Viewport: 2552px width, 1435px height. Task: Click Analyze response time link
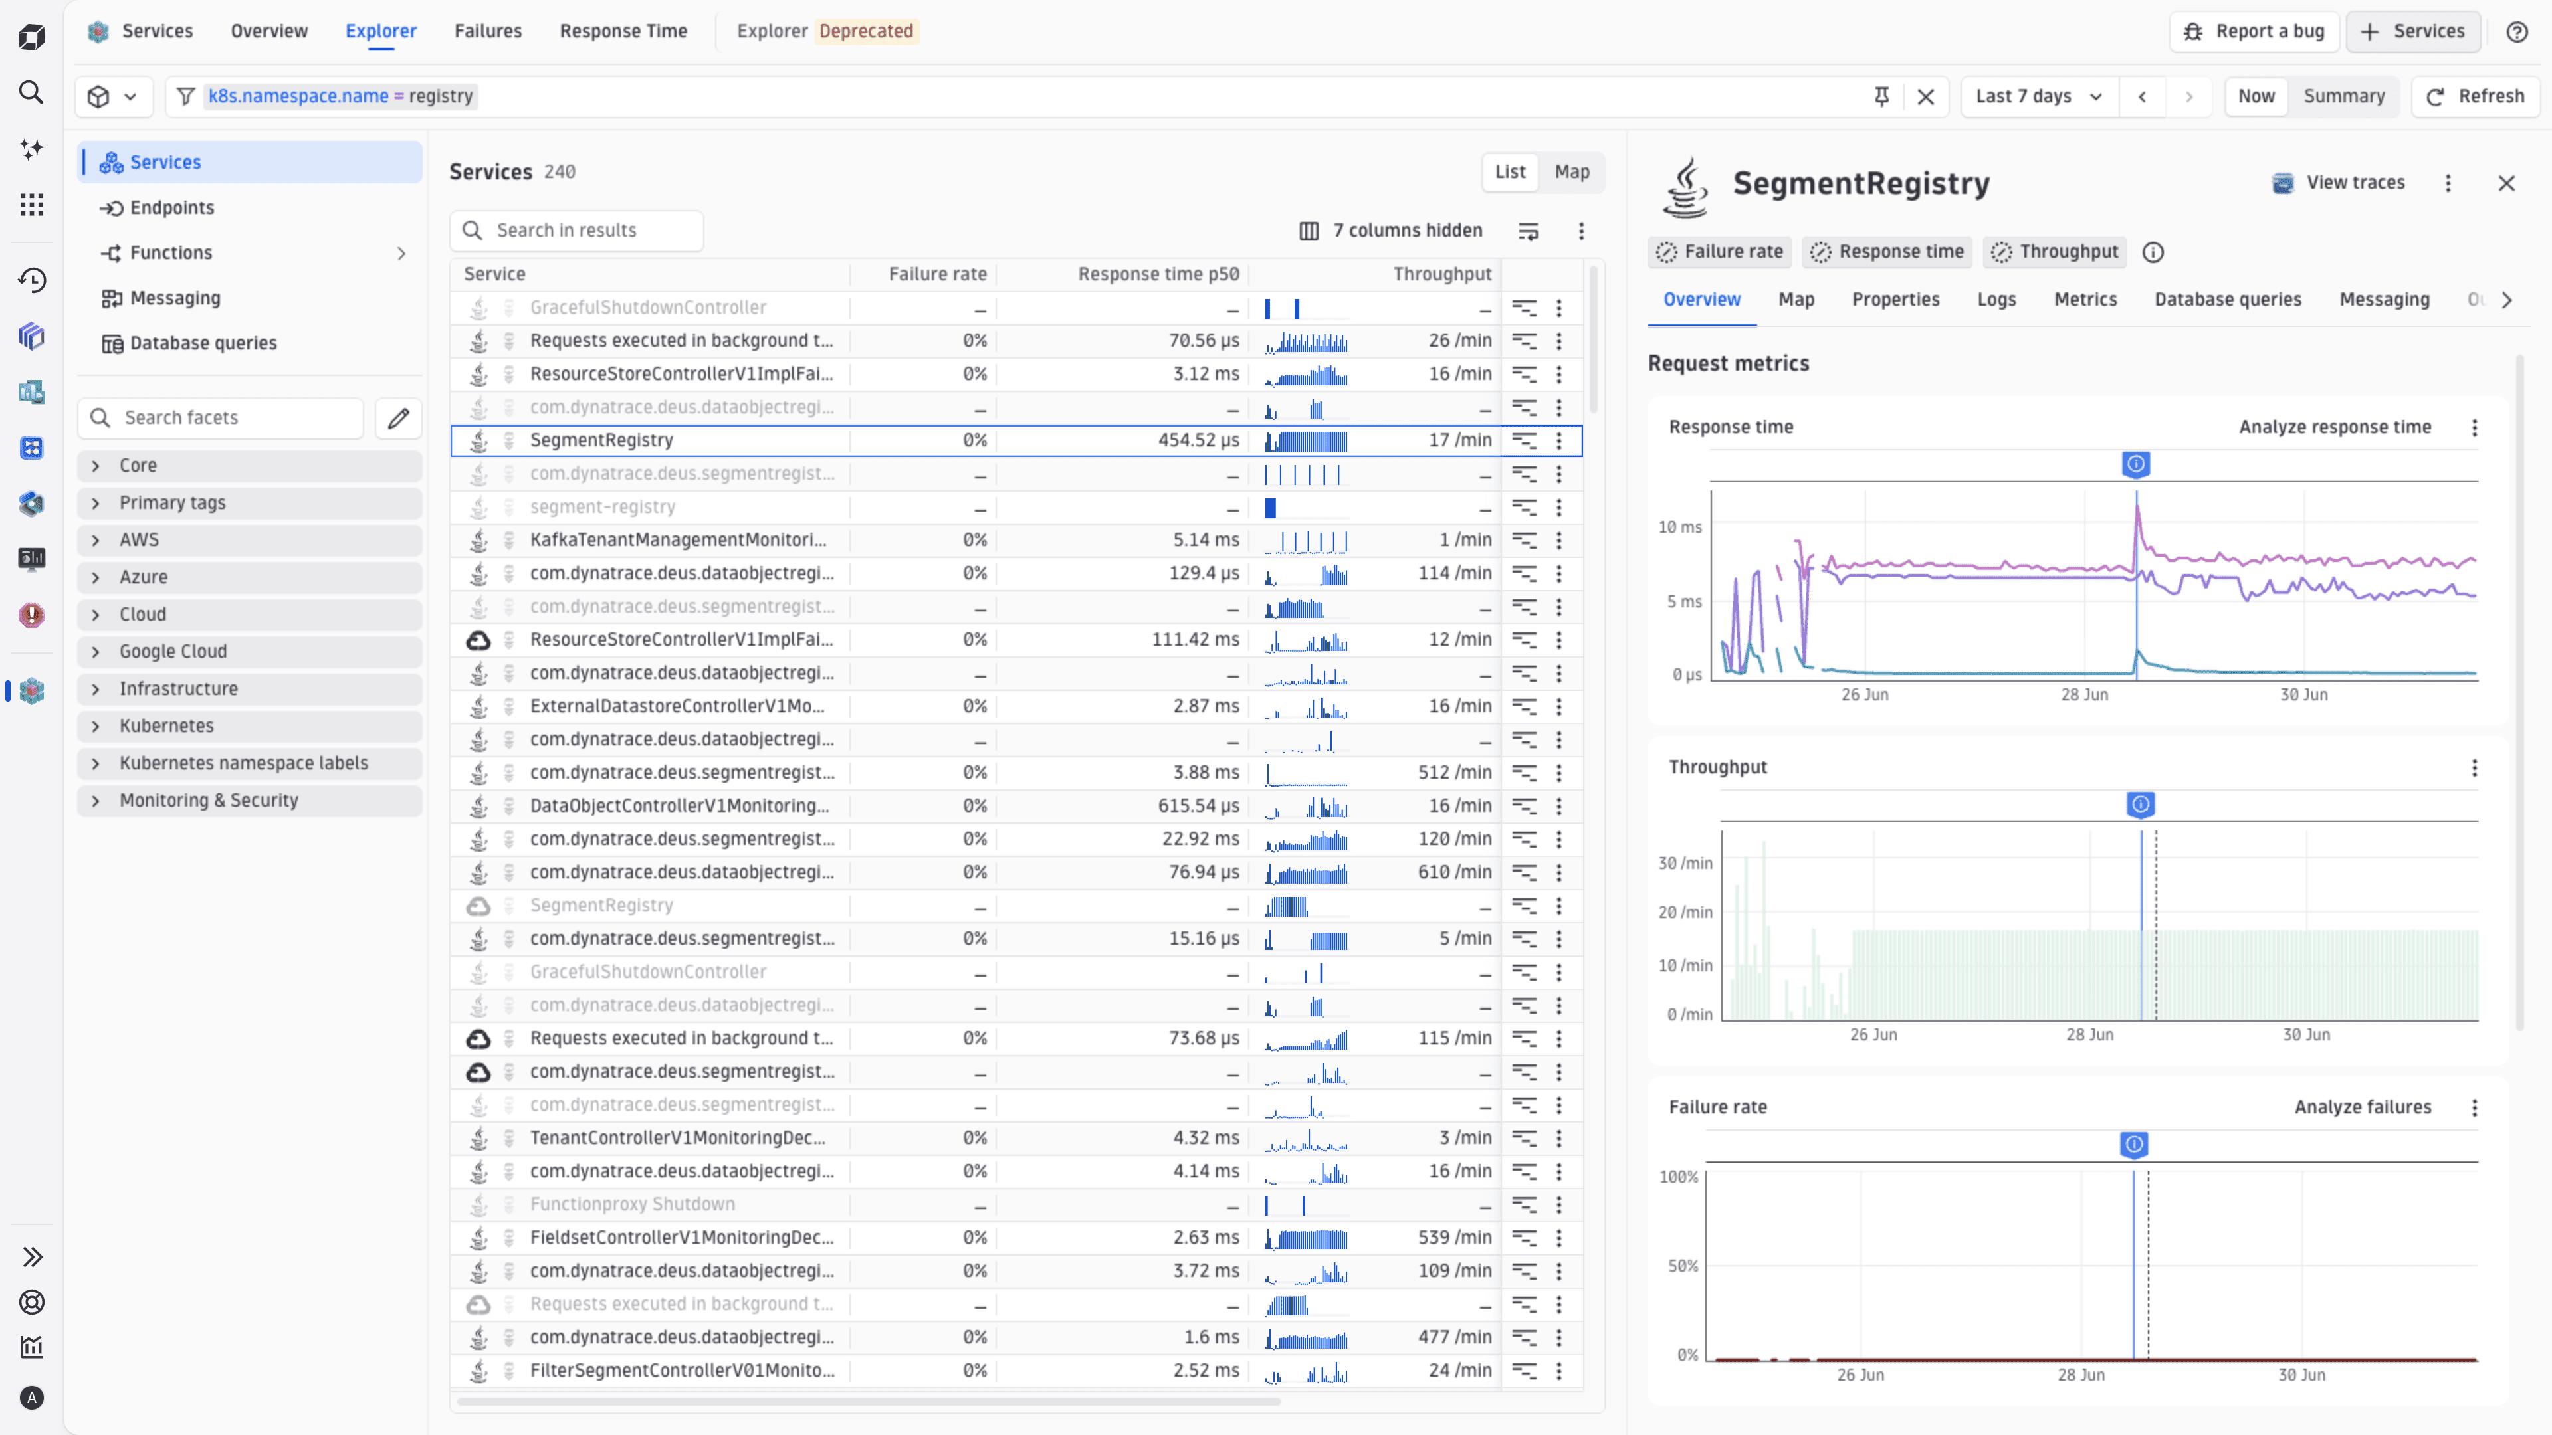(x=2335, y=428)
